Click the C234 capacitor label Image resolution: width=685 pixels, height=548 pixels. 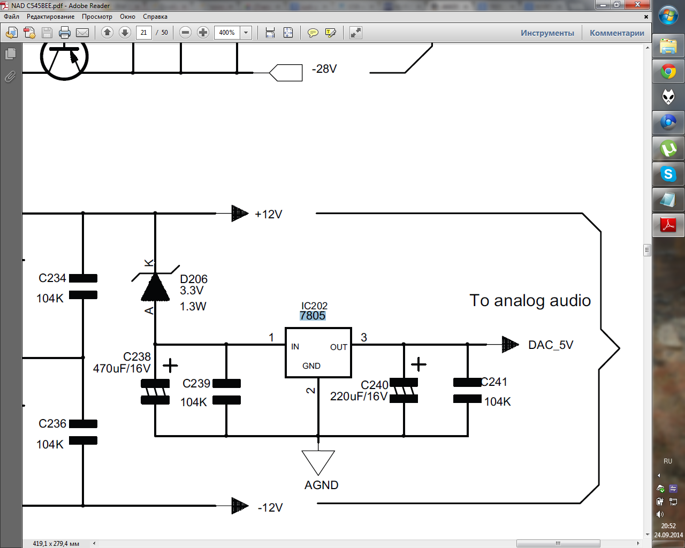[x=52, y=278]
